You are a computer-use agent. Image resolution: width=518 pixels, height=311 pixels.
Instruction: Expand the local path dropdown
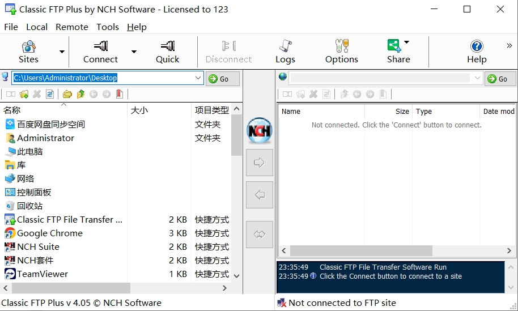[x=198, y=78]
